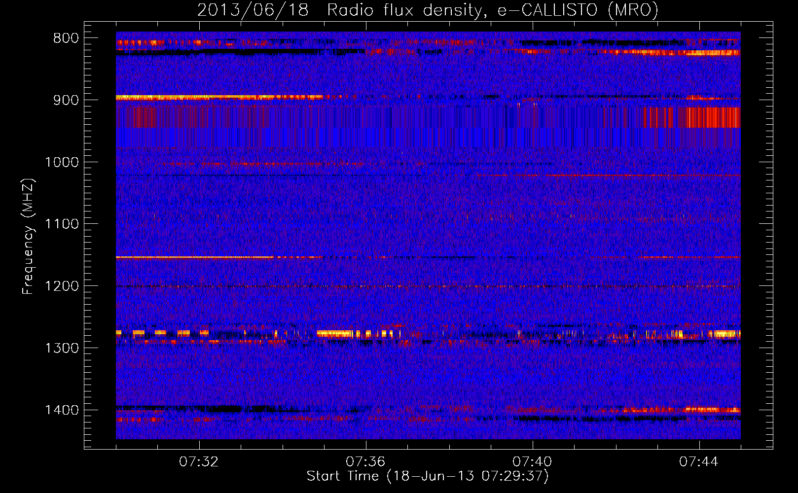
Task: Click the '07:32' time axis label
Action: pyautogui.click(x=199, y=462)
